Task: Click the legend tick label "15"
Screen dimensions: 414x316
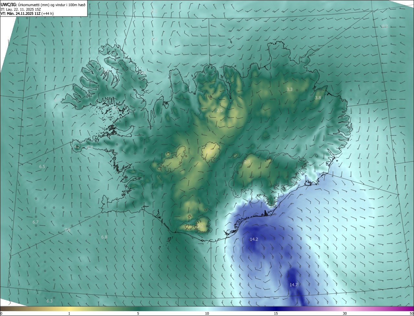Action: pos(276,313)
